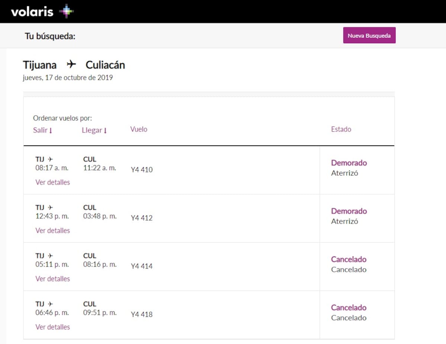Open Ver detalles for flight Y4 414
The image size is (446, 344).
pyautogui.click(x=53, y=279)
